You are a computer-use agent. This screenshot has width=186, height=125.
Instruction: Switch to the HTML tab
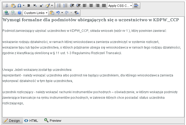pyautogui.click(x=31, y=121)
